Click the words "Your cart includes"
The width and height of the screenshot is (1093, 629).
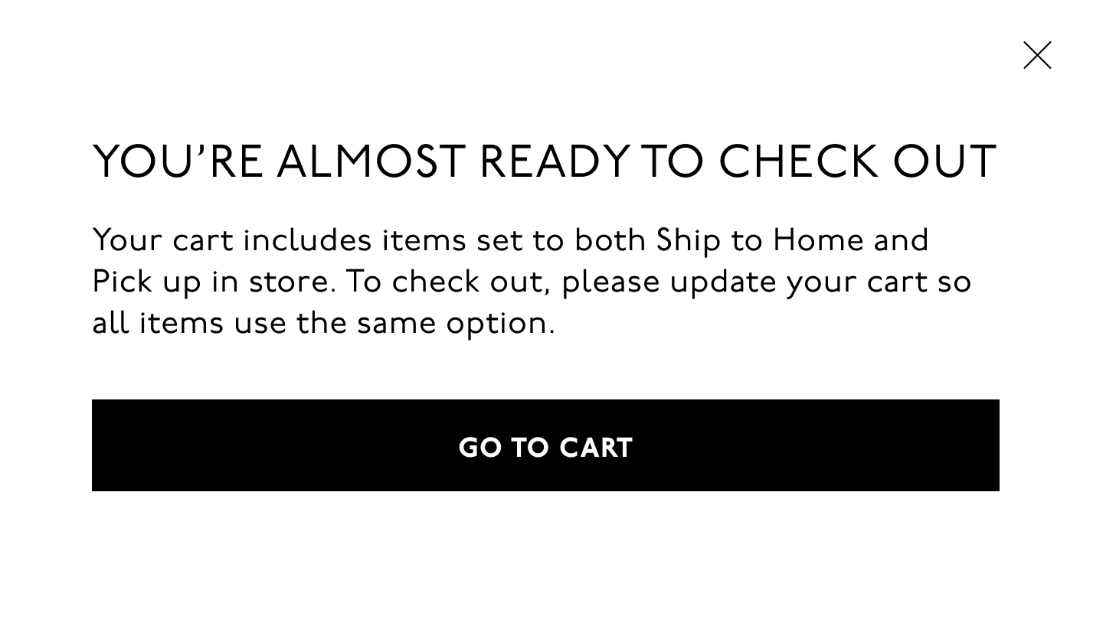pyautogui.click(x=231, y=241)
